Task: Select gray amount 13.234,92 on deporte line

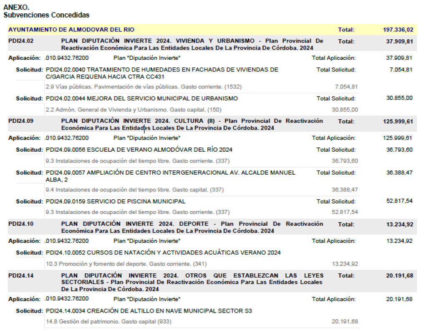Action: point(345,264)
